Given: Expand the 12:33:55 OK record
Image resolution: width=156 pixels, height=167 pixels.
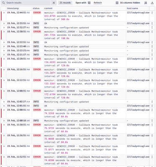Looking at the screenshot, I should [x=4, y=23].
